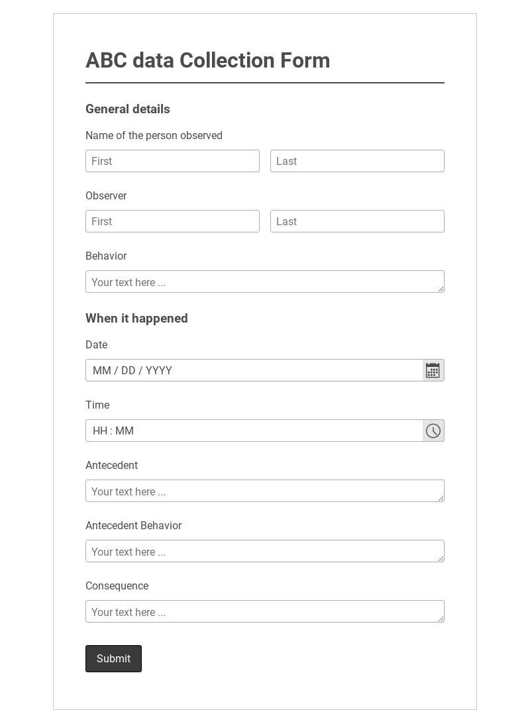This screenshot has height=710, width=530.
Task: Click the When it happened heading
Action: click(x=136, y=319)
